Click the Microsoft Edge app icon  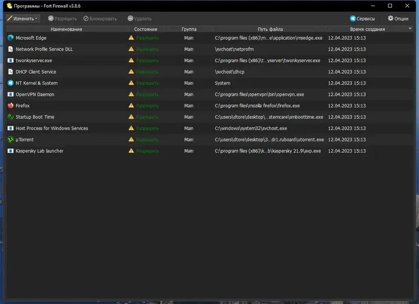10,38
